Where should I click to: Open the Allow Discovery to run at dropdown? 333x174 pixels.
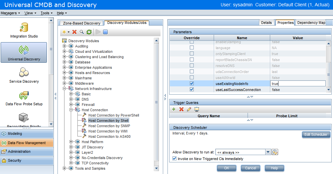tap(268, 152)
